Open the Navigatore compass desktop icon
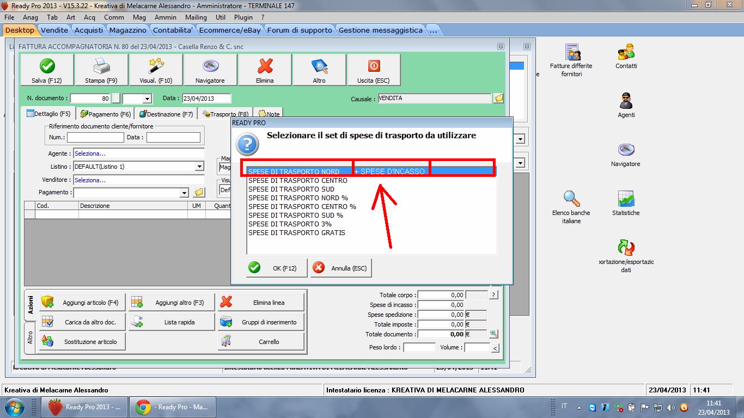744x418 pixels. point(626,154)
